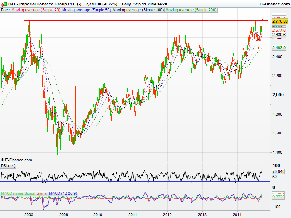This screenshot has width=291, height=218.
Task: Select the red horizontal resistance line
Action: coord(145,20)
